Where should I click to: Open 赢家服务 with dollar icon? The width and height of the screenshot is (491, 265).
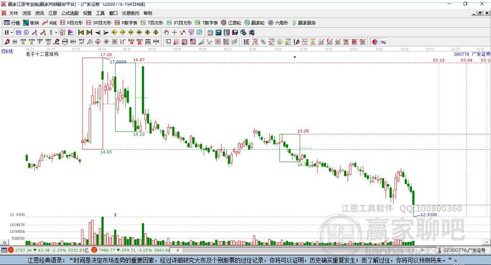[x=304, y=23]
